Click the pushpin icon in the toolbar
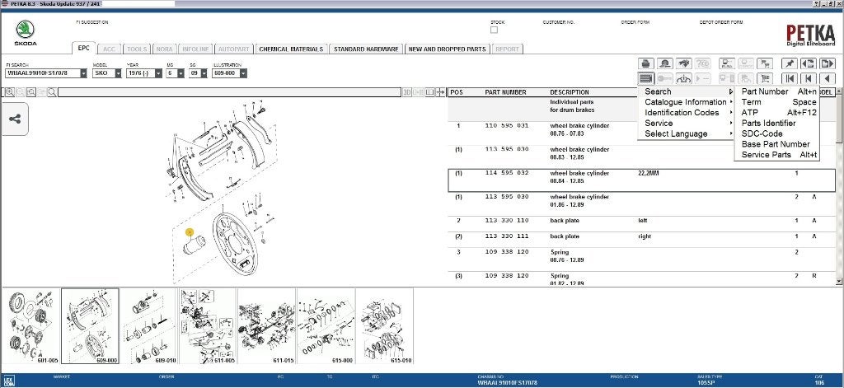The image size is (844, 388). click(x=790, y=63)
